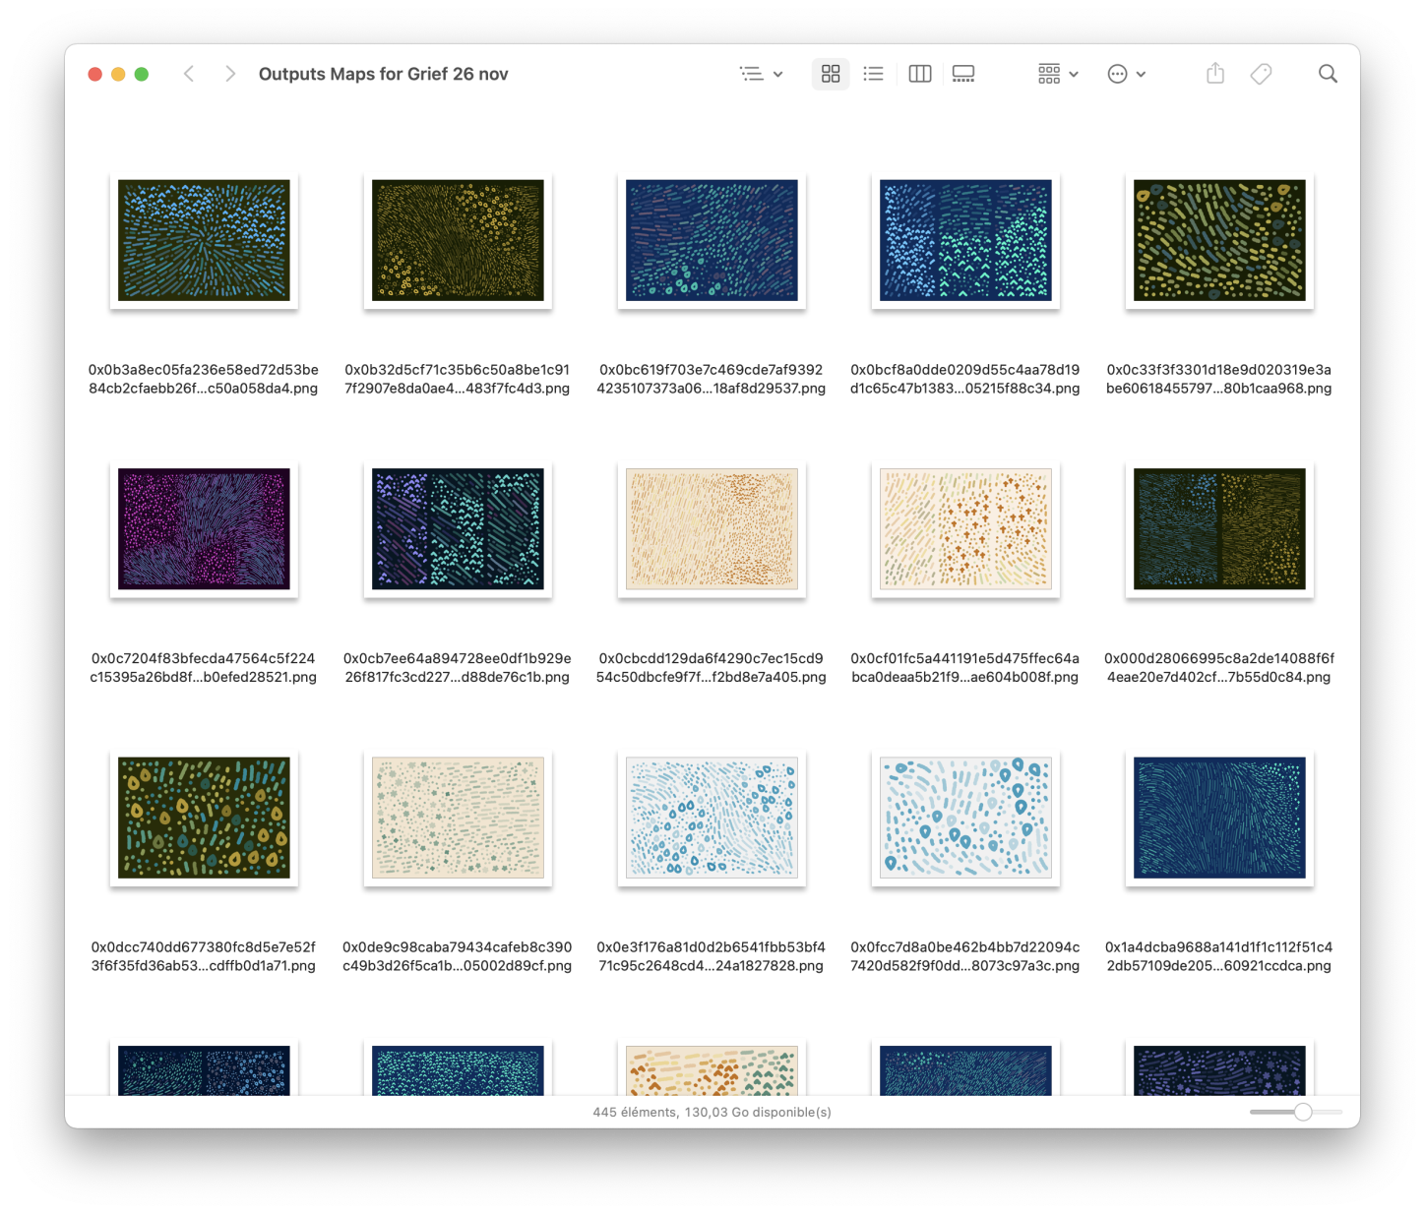
Task: Click filename starting 0x1a4dcba9688a141d1f1c112f51c4
Action: coord(1218,956)
